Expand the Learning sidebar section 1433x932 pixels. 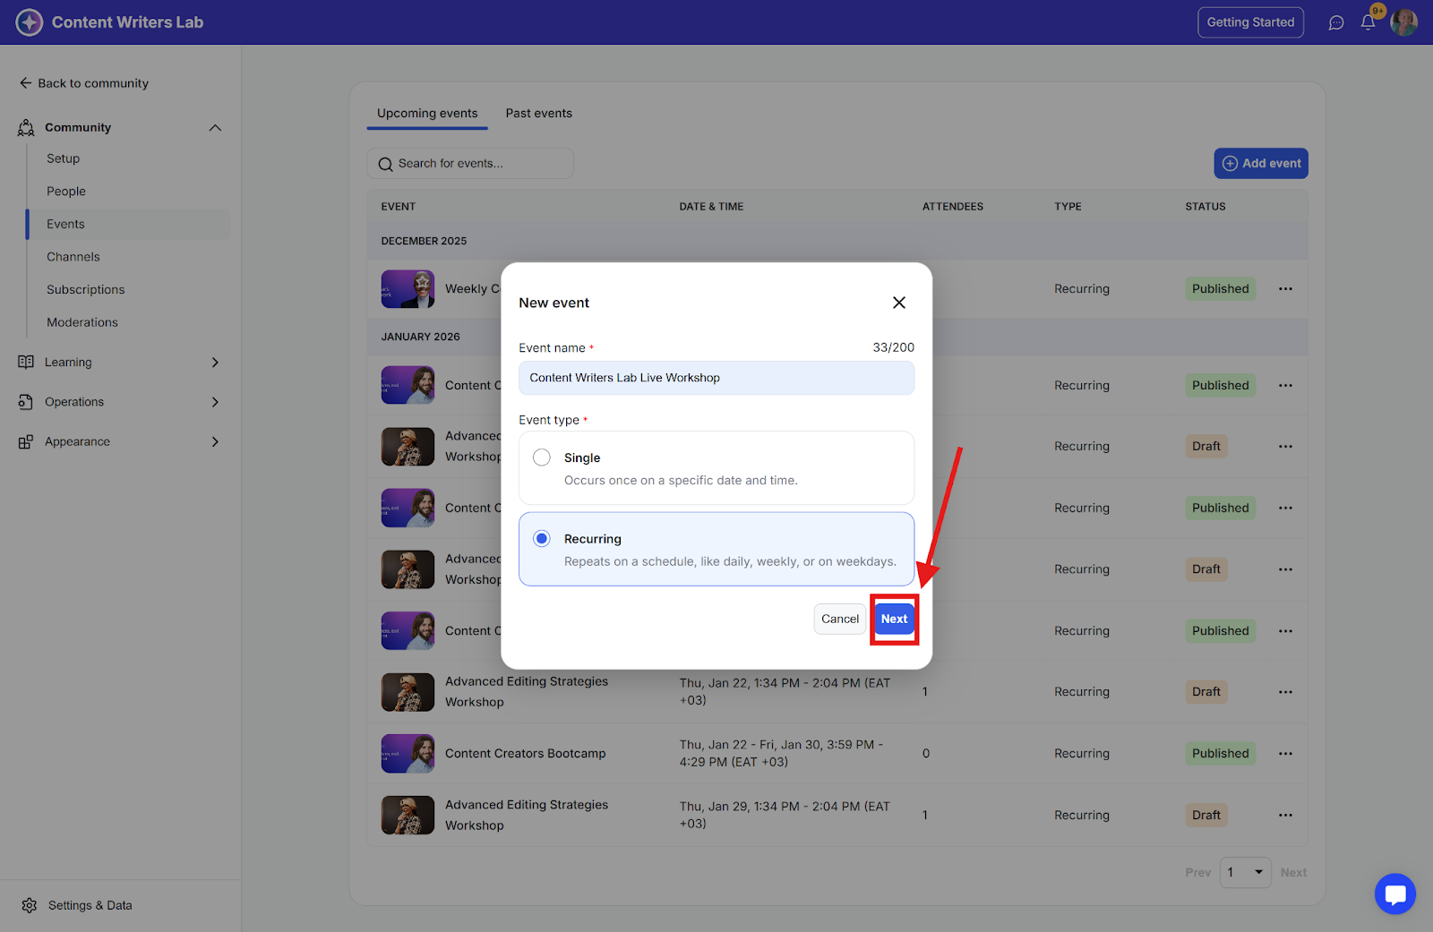pos(215,363)
